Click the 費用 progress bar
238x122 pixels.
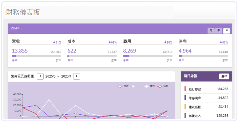[x=148, y=56]
